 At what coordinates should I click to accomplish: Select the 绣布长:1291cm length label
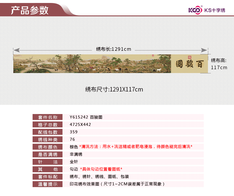(113, 49)
